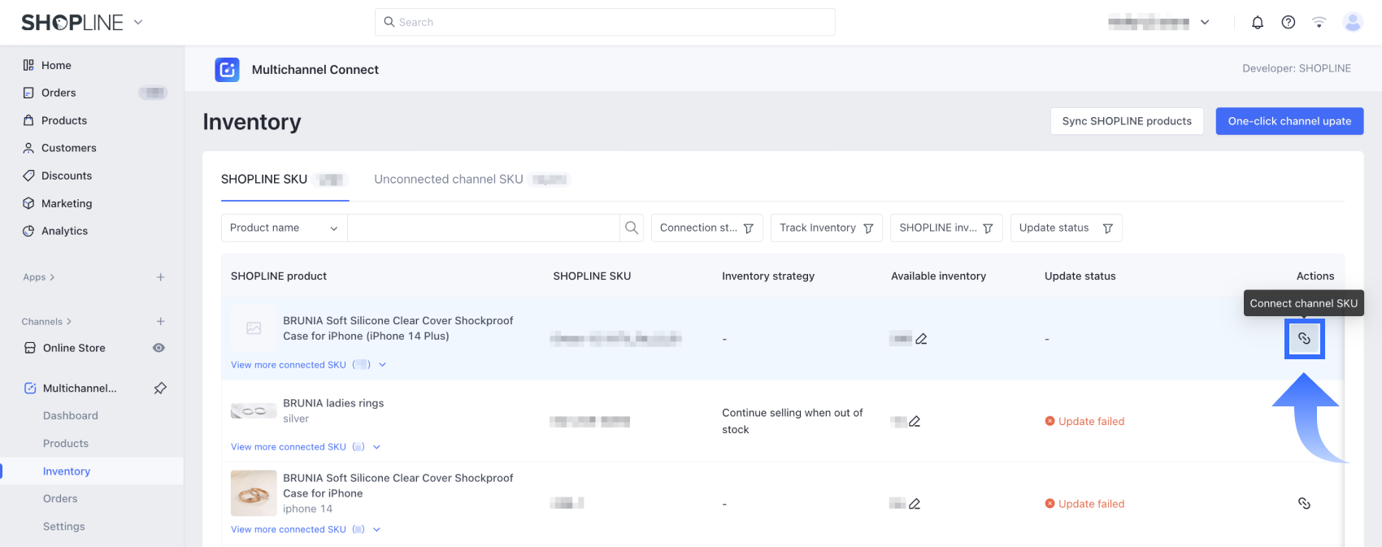The height and width of the screenshot is (547, 1382).
Task: Click the user avatar icon
Action: (x=1352, y=23)
